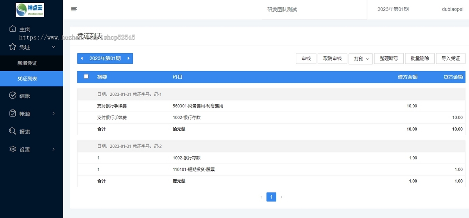The width and height of the screenshot is (469, 218).
Task: Click the 整理断号 button
Action: (389, 59)
